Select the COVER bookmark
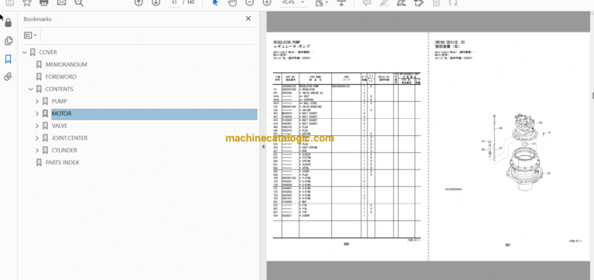Screen dimensions: 594x280 tap(48, 52)
